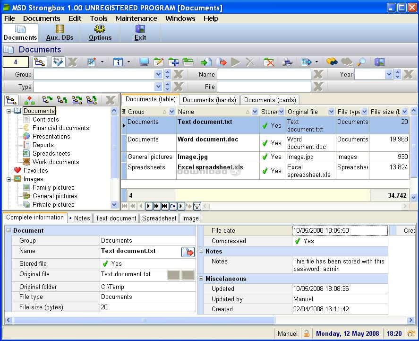The image size is (419, 341).
Task: Click the filter funnel in the grid navigator
Action: [x=197, y=206]
